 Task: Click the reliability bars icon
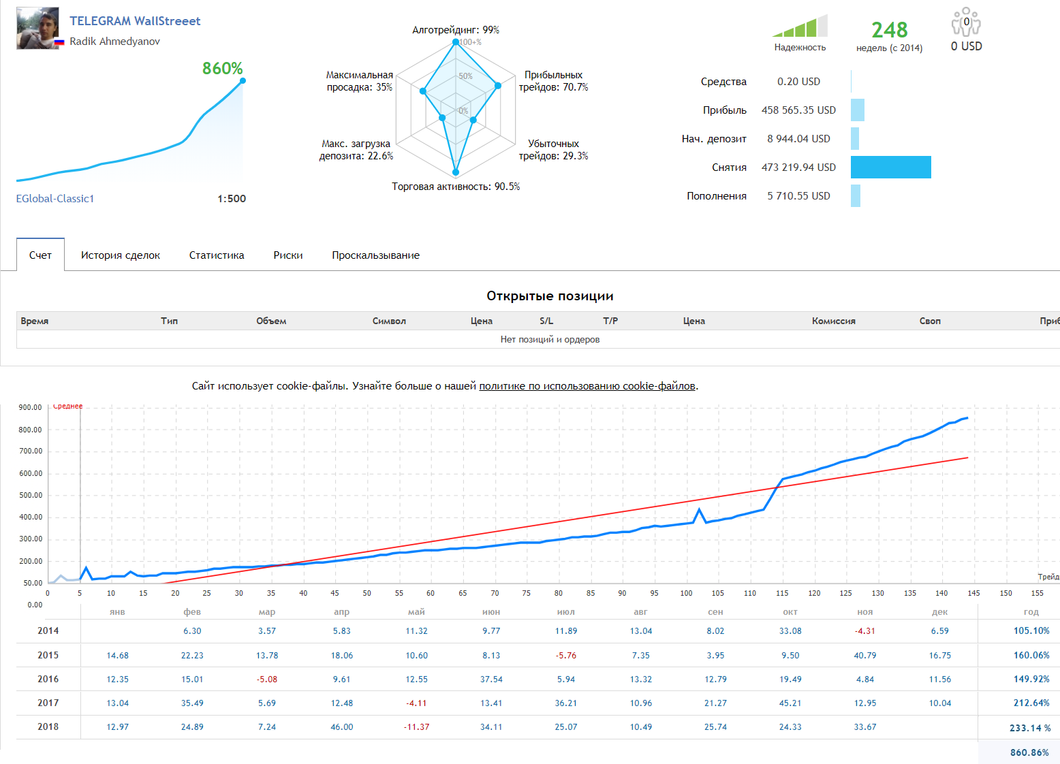click(800, 26)
